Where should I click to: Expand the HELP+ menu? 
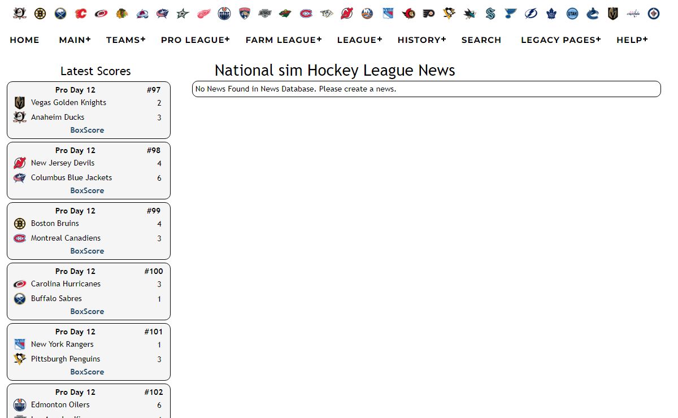[x=632, y=40]
